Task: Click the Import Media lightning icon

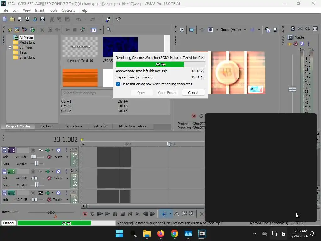Action: coord(10,30)
